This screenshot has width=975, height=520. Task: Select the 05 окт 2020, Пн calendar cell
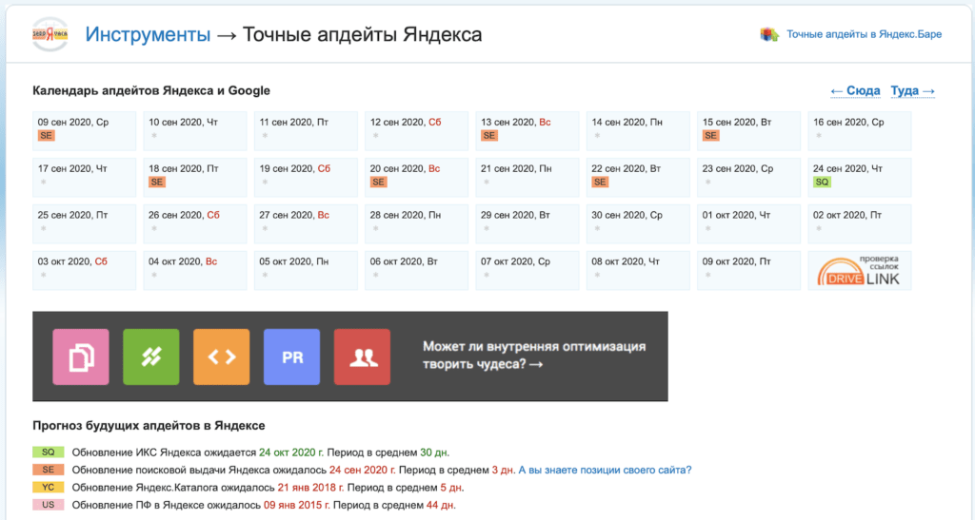pos(306,271)
